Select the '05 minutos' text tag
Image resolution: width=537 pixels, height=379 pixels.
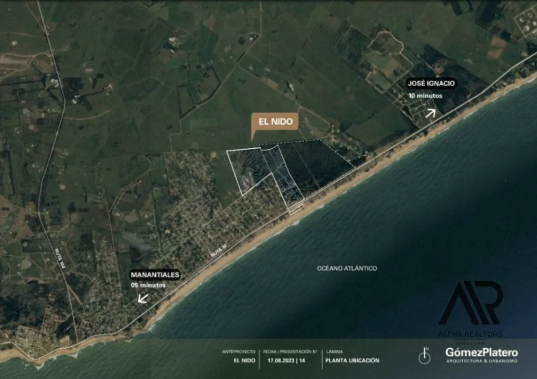148,285
